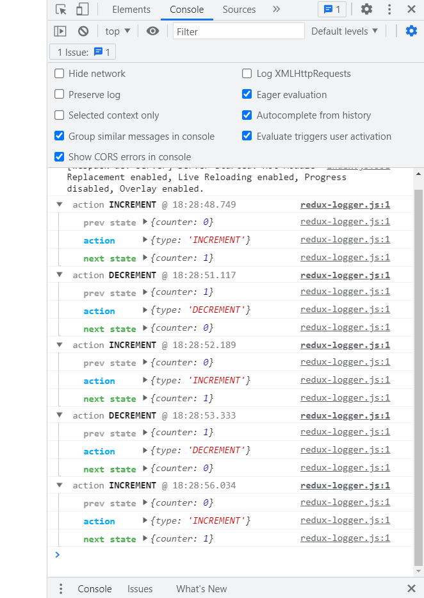Enable Selected context only checkbox

coord(60,115)
